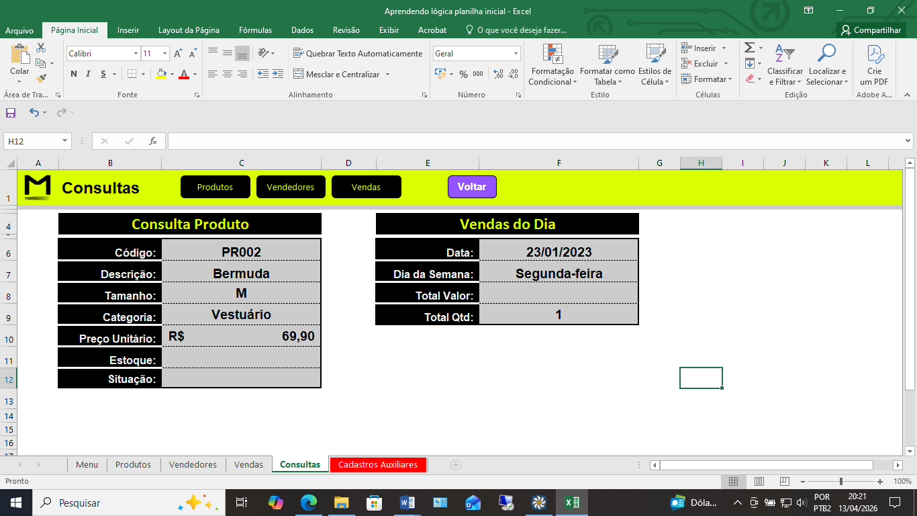This screenshot has width=917, height=516.
Task: Click the AutoSum sigma icon
Action: point(750,48)
